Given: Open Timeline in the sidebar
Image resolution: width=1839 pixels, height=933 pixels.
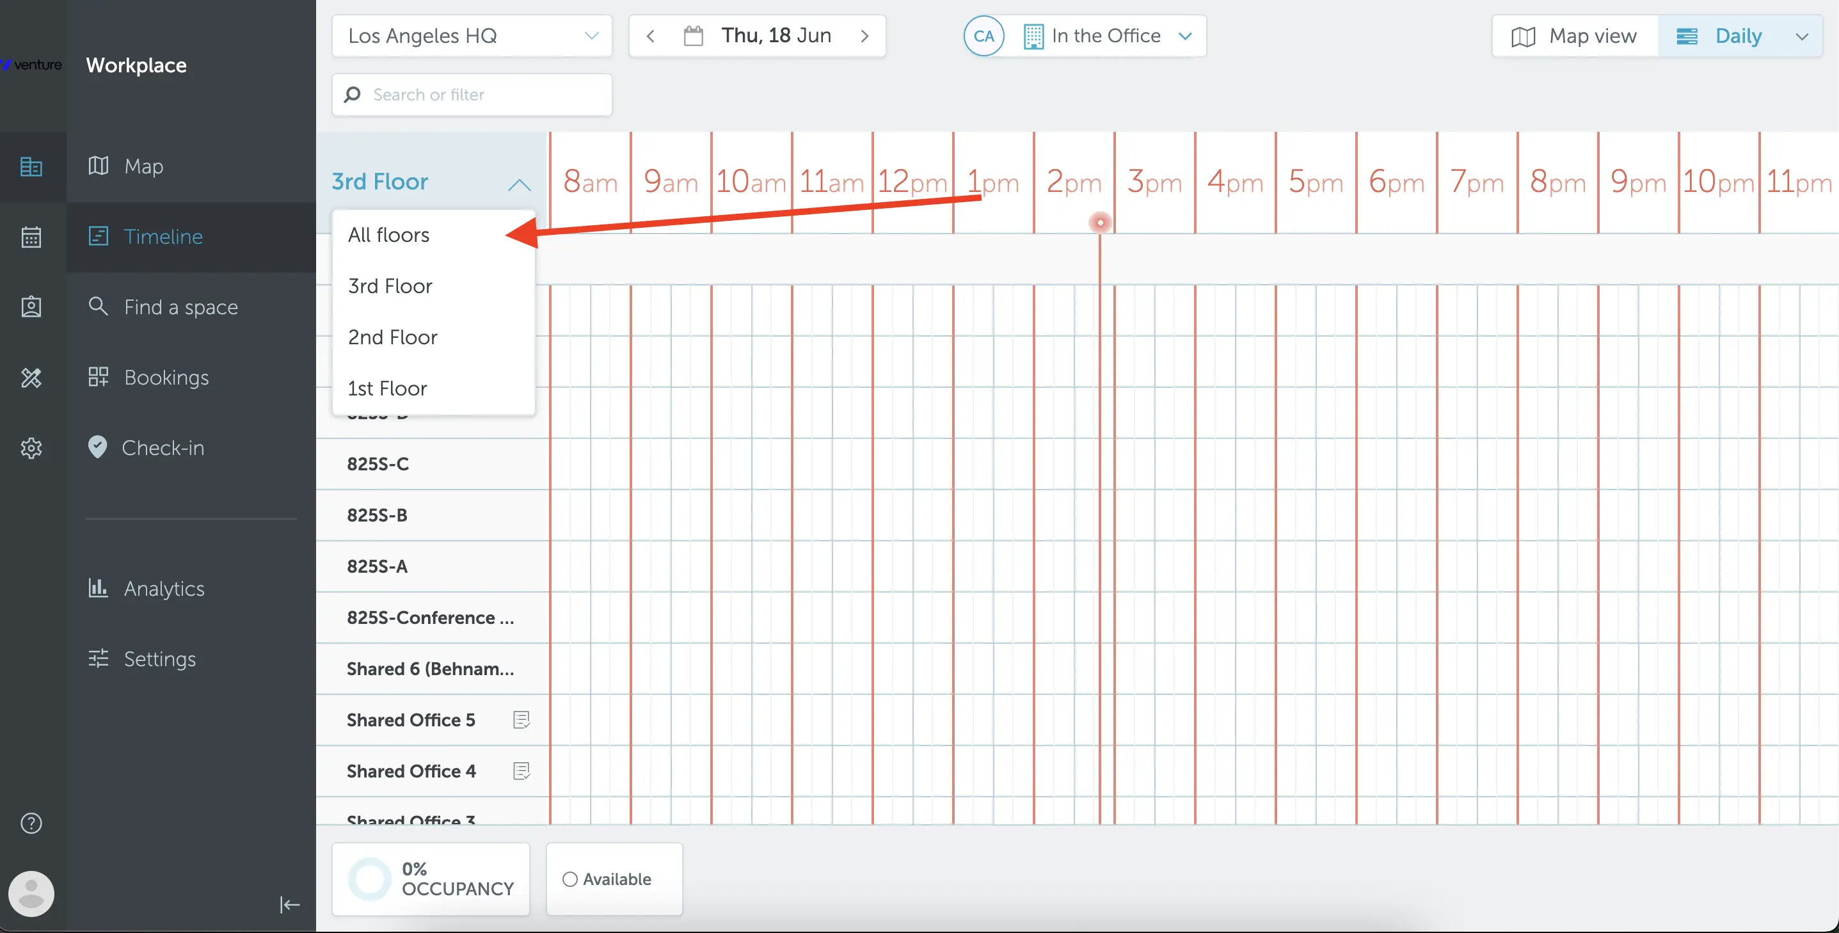Looking at the screenshot, I should point(191,237).
